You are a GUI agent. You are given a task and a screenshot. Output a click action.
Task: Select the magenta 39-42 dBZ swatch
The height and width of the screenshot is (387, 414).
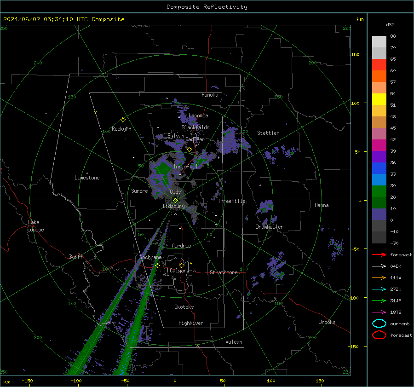click(x=379, y=145)
